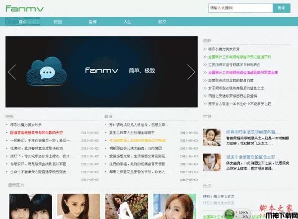The height and width of the screenshot is (219, 298).
Task: Click the Fanmv logo in the header
Action: [25, 8]
